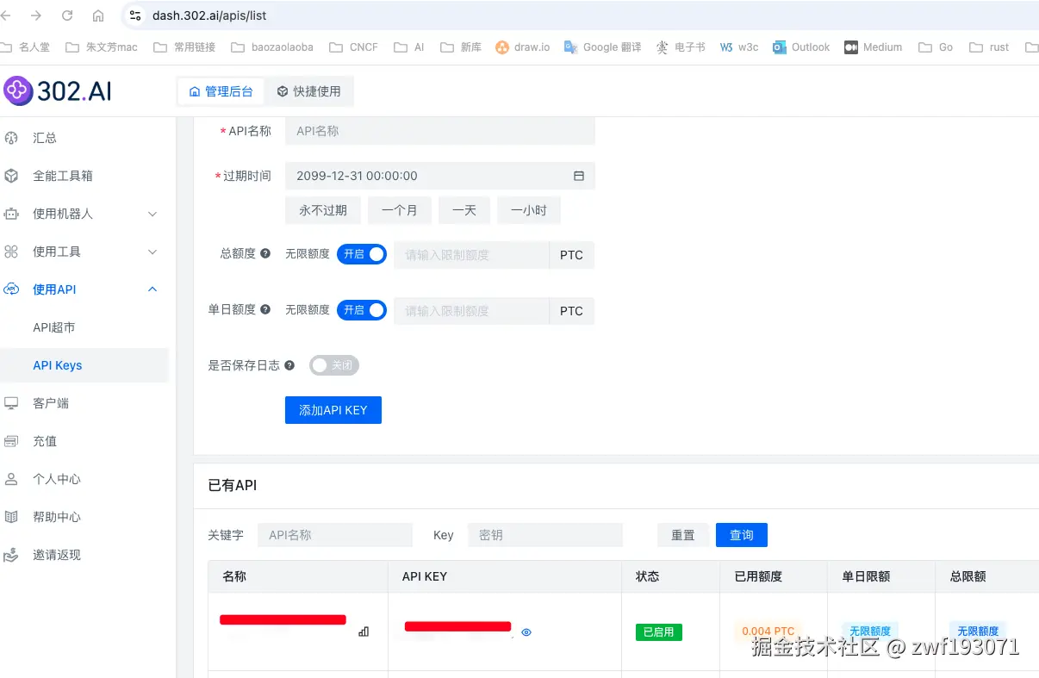The width and height of the screenshot is (1039, 678).
Task: Open site info icon in address bar
Action: tap(135, 16)
